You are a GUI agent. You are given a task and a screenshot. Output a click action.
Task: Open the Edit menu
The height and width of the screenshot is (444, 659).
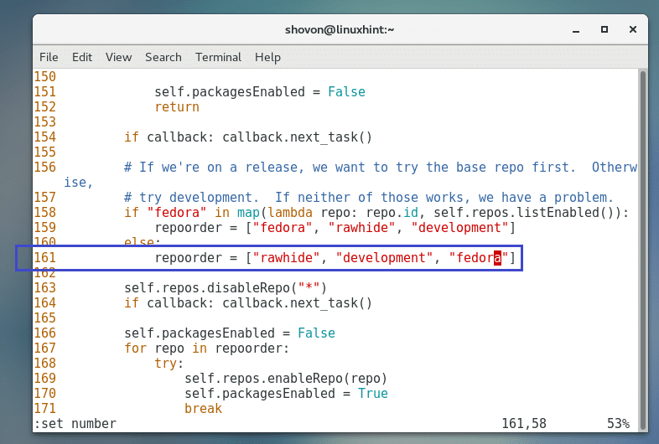click(x=82, y=57)
